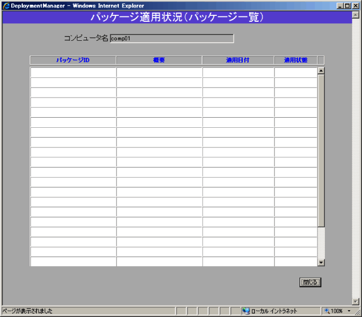
Task: Click ページが表示されました status text
Action: click(27, 311)
